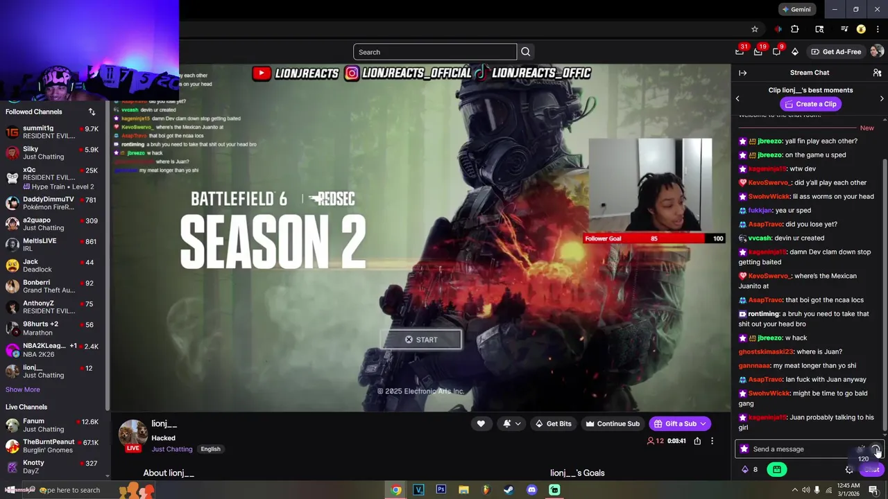Open the Prime loot crown icon
Viewport: 888px width, 499px height.
click(x=740, y=52)
